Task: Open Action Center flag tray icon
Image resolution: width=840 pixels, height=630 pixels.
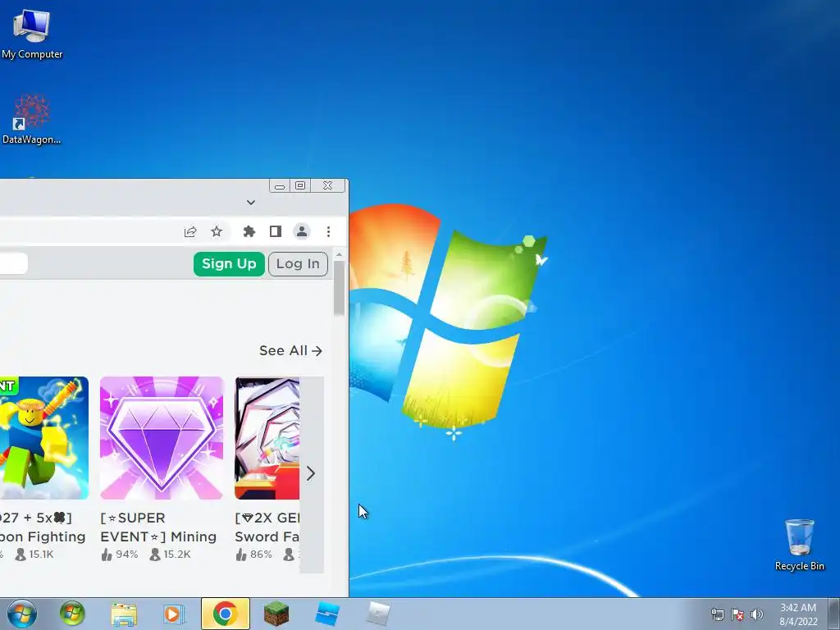Action: [737, 614]
